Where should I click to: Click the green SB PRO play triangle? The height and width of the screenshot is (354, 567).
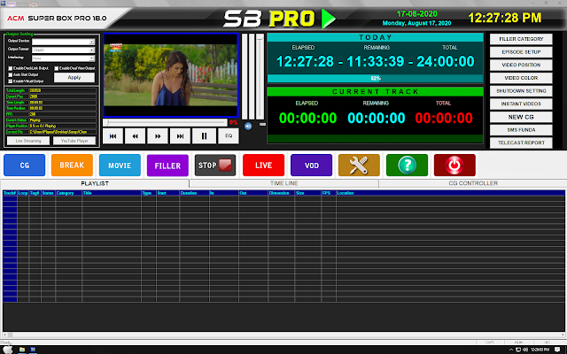coord(329,19)
